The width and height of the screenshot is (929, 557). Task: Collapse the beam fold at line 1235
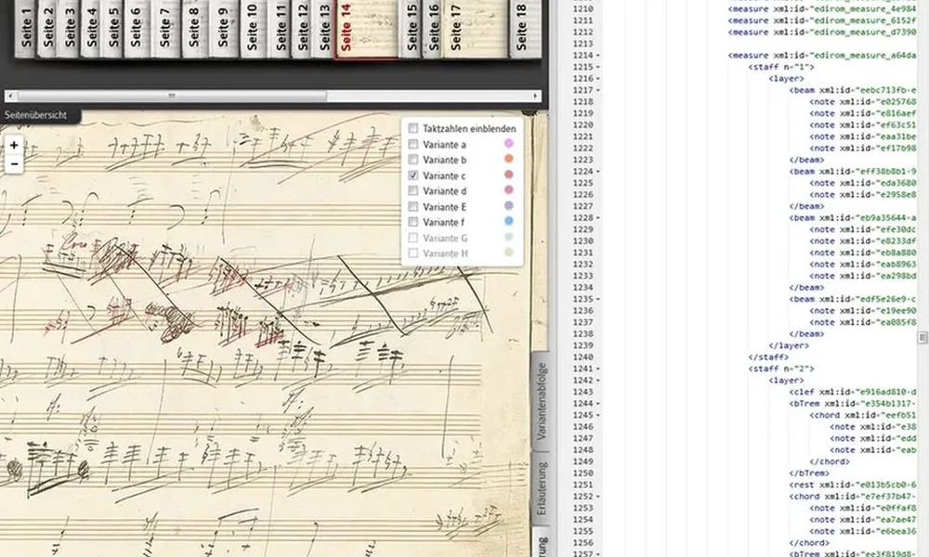point(597,299)
